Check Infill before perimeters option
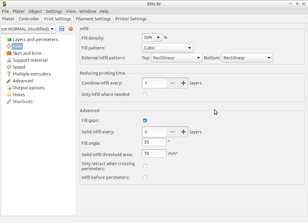The image size is (308, 223). coord(145,177)
